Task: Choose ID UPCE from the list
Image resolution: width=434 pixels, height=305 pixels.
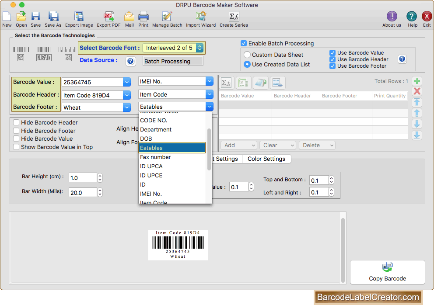Action: point(172,175)
